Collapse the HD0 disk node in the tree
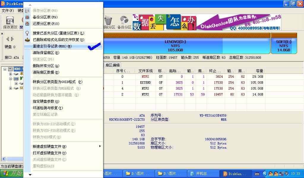The height and width of the screenshot is (178, 304). [x=5, y=69]
